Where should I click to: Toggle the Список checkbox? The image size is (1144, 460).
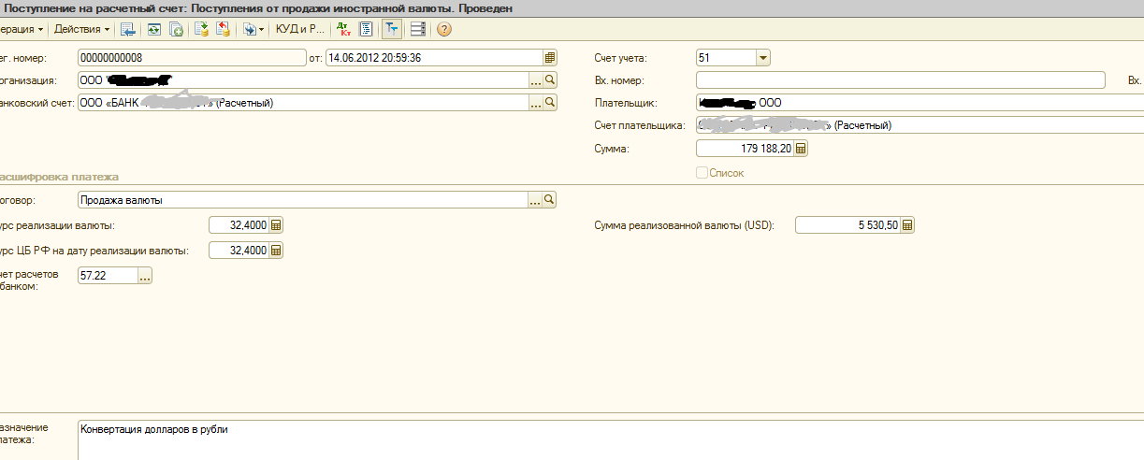(x=702, y=173)
